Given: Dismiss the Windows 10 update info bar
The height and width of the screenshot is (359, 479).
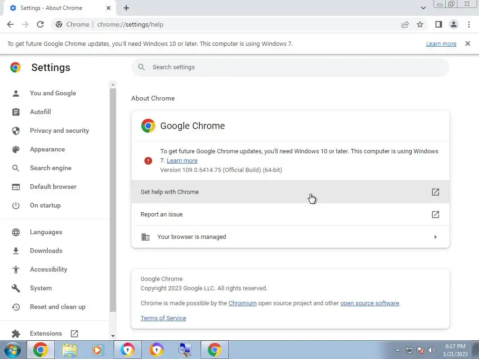Looking at the screenshot, I should point(468,43).
